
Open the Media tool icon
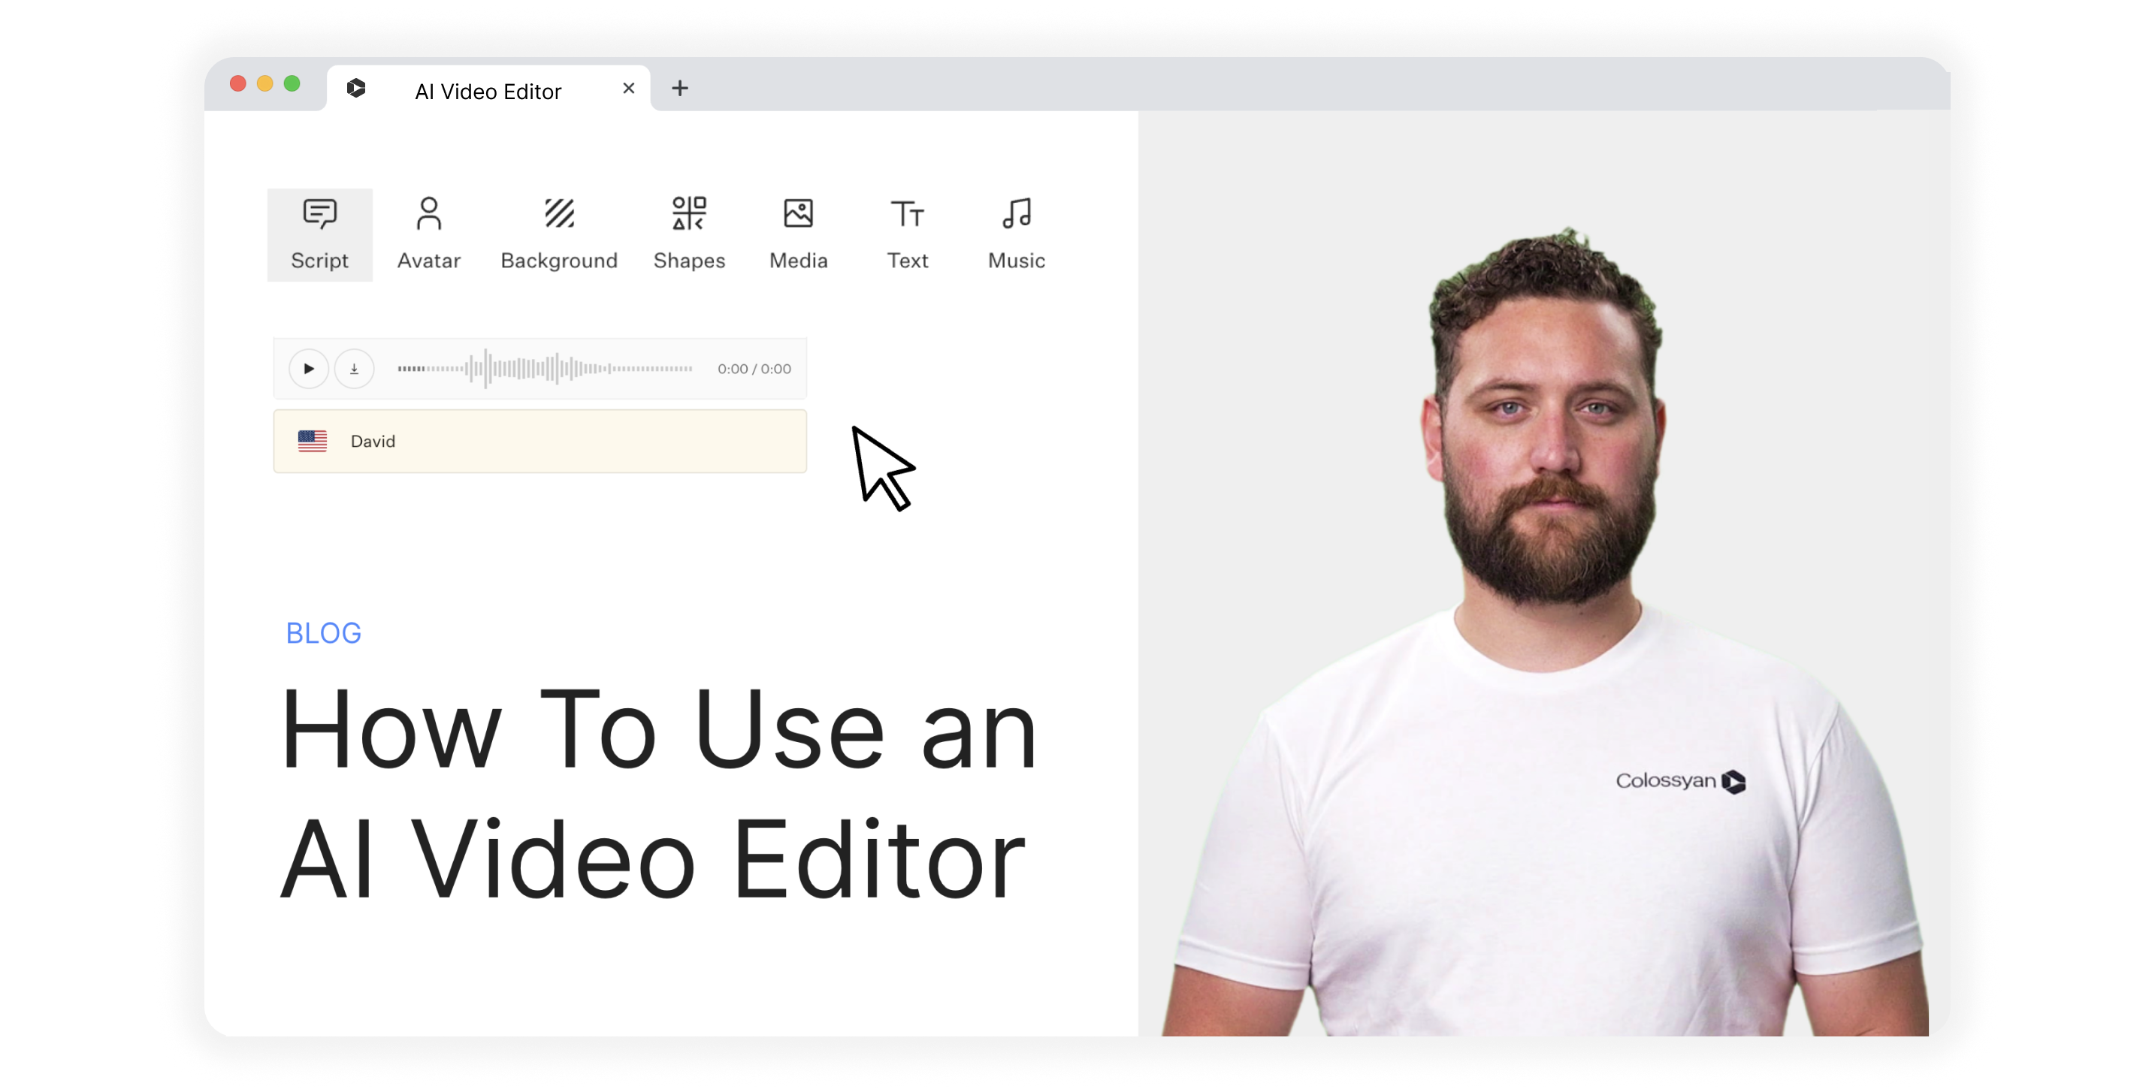pyautogui.click(x=798, y=215)
